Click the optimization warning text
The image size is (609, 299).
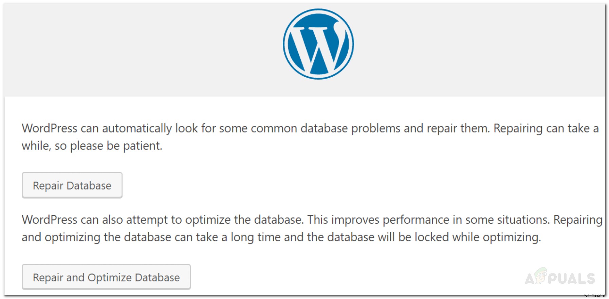(306, 228)
